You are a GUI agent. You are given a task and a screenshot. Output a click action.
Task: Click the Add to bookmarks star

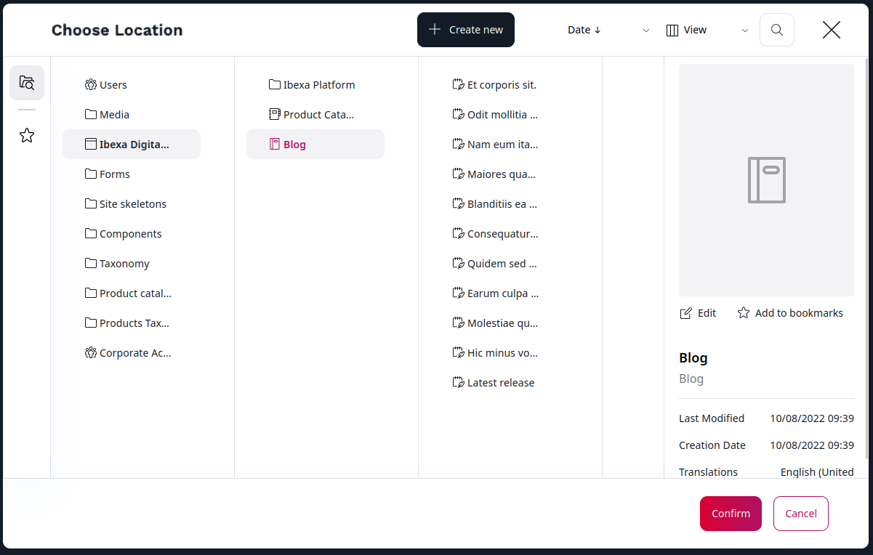point(744,313)
